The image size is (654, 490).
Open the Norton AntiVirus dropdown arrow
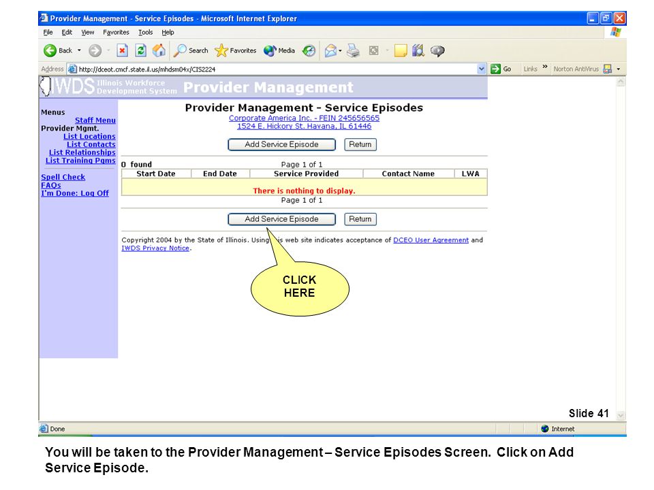click(619, 69)
